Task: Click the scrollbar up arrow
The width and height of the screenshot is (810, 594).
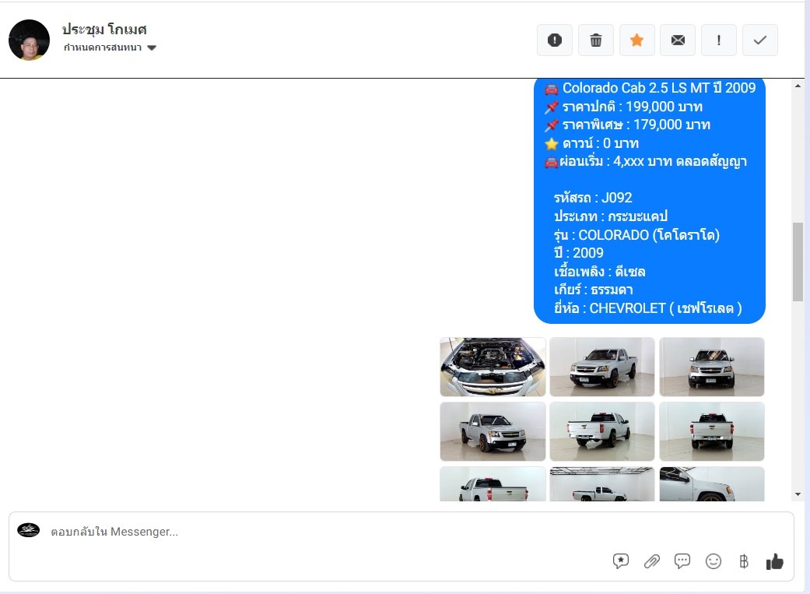Action: click(798, 86)
